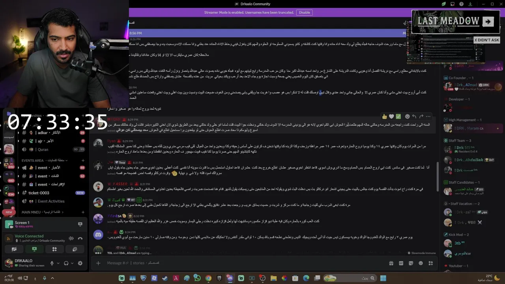Deafen with the headphones icon

click(x=66, y=263)
